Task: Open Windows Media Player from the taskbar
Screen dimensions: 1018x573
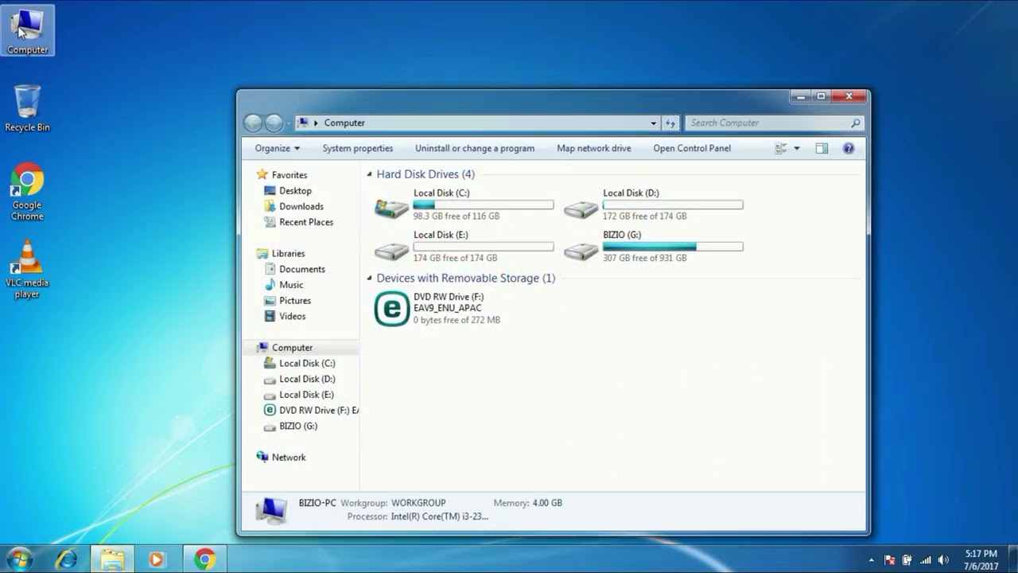Action: (x=156, y=559)
